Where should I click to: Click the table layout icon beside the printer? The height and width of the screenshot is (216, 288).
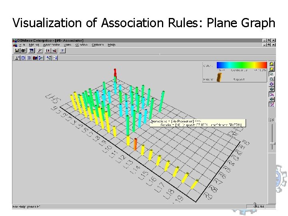tap(32, 50)
